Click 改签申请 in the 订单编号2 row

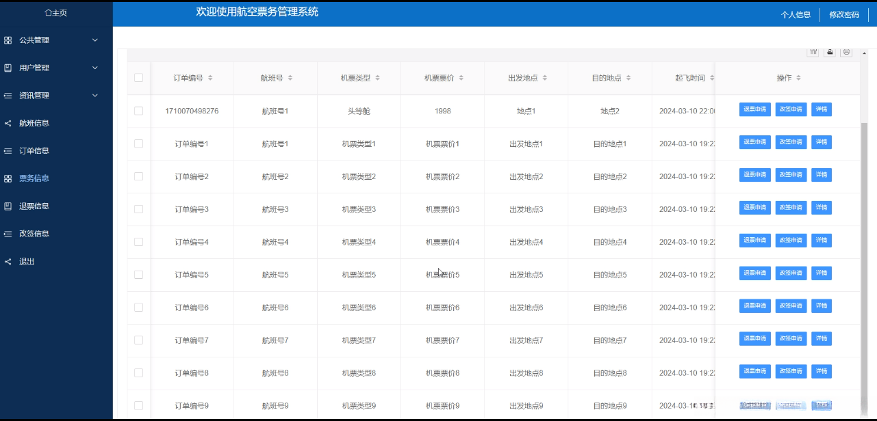click(791, 175)
